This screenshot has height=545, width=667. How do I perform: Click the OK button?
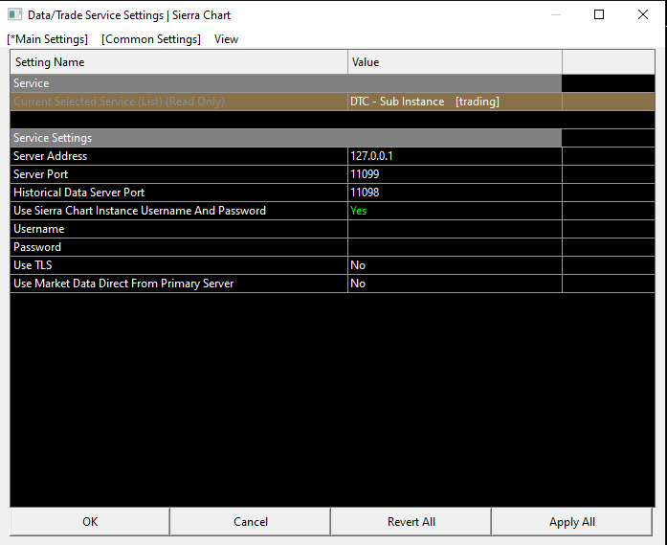coord(90,522)
